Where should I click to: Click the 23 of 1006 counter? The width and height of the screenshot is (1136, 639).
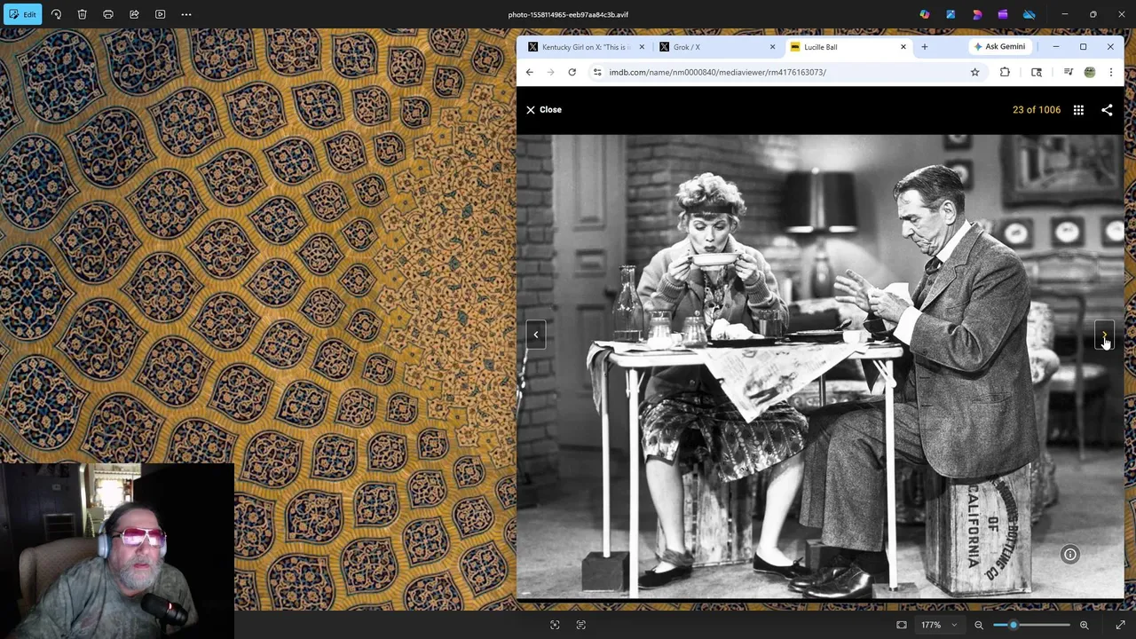1037,110
